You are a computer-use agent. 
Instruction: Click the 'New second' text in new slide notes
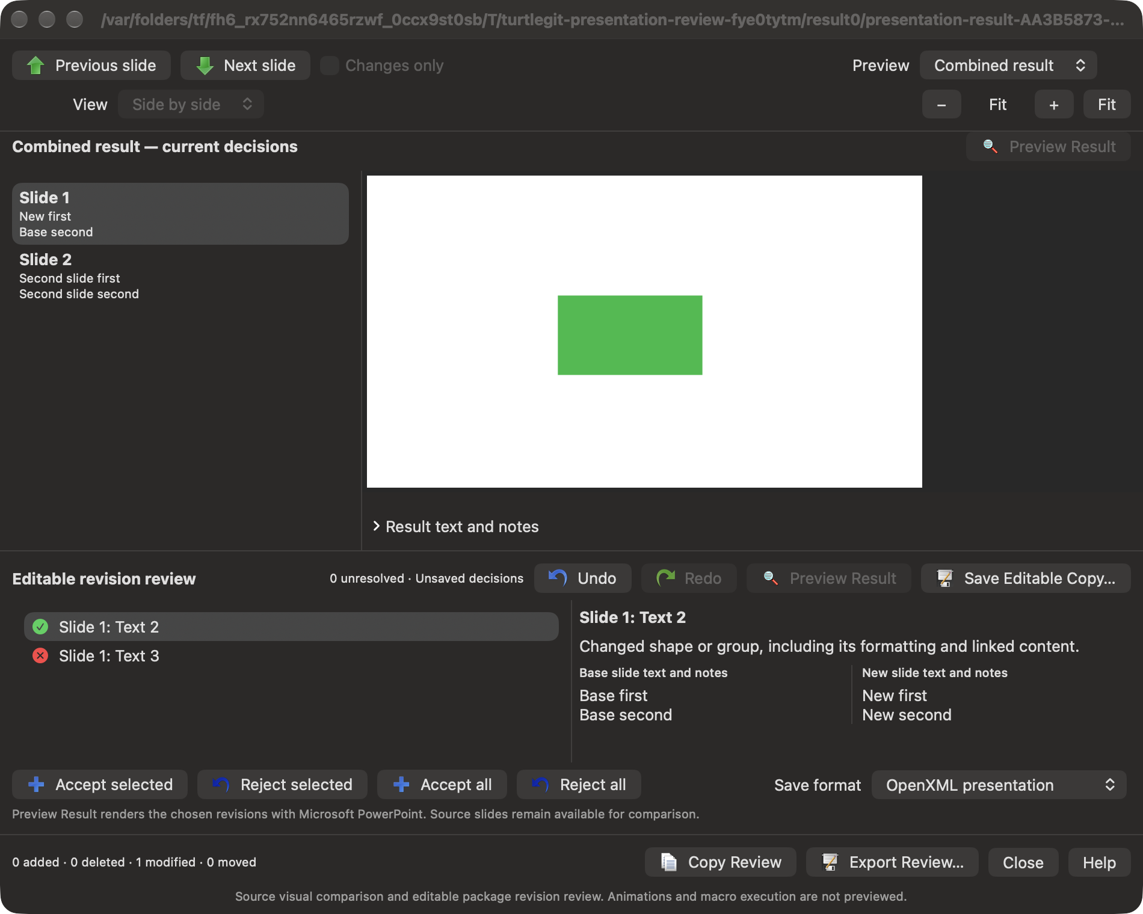(x=907, y=715)
